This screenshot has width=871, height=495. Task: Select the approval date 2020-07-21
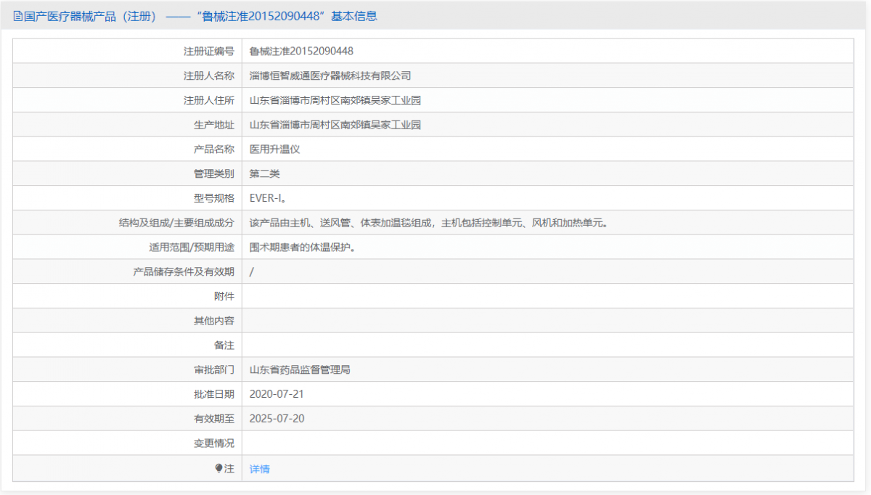(x=278, y=394)
